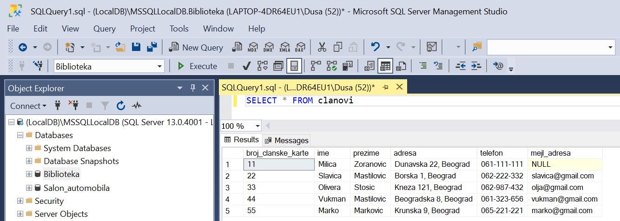Open the Object Explorer window position menu
The height and width of the screenshot is (221, 620).
tap(180, 88)
